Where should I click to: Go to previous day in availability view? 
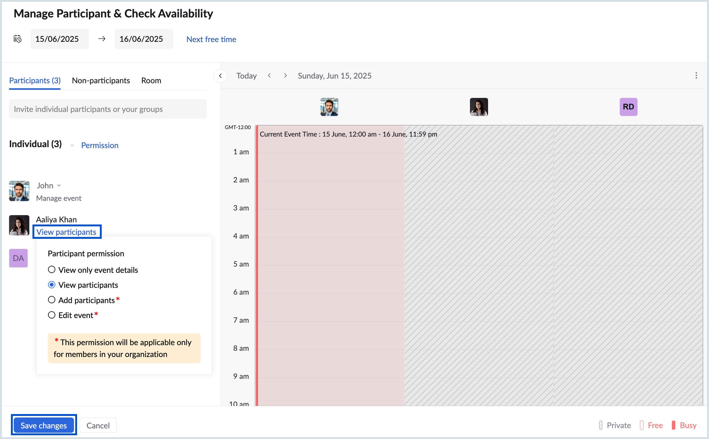[269, 75]
